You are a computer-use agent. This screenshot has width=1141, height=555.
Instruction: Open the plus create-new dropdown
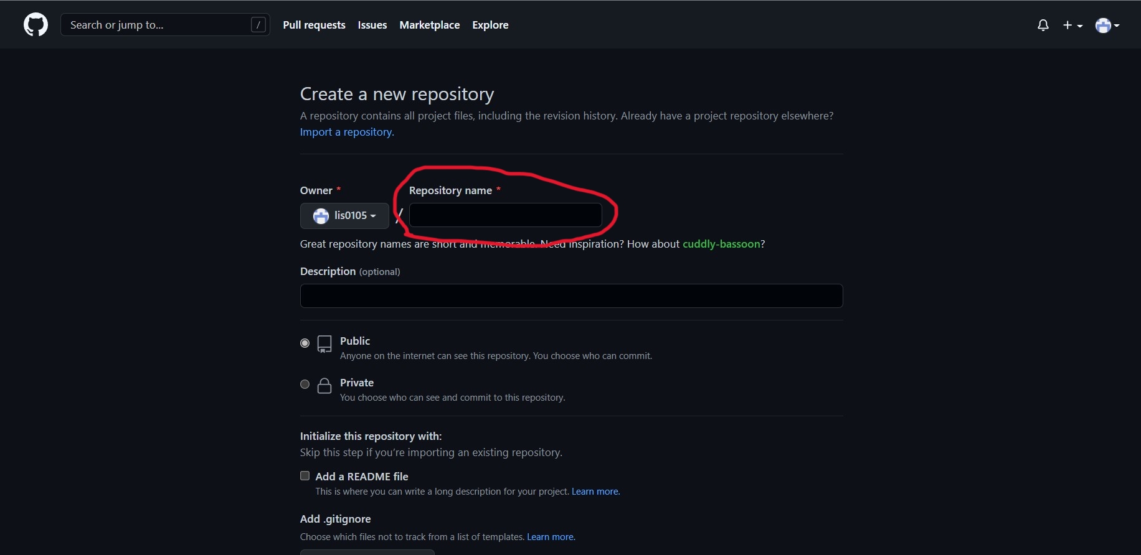1072,25
